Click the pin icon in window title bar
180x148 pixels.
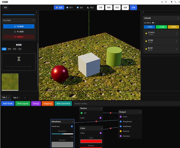click(172, 2)
